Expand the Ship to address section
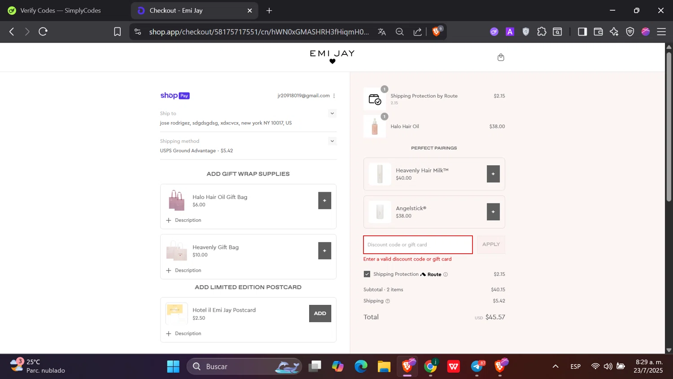 tap(332, 113)
